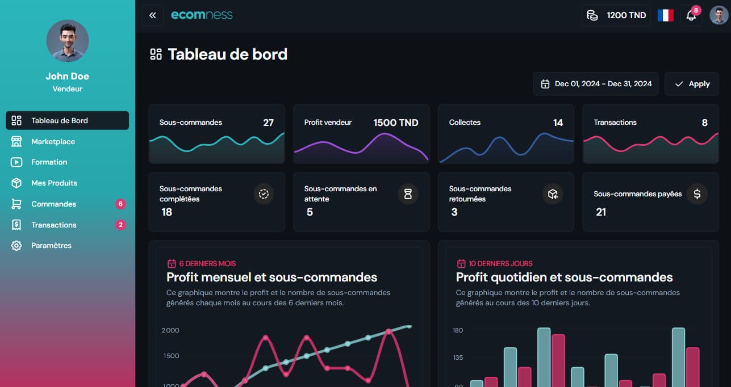This screenshot has width=731, height=387.
Task: Click the Mes Produits box icon
Action: pyautogui.click(x=16, y=183)
